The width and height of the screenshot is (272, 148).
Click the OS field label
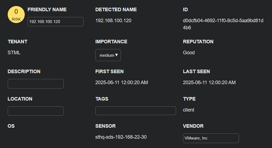point(11,126)
